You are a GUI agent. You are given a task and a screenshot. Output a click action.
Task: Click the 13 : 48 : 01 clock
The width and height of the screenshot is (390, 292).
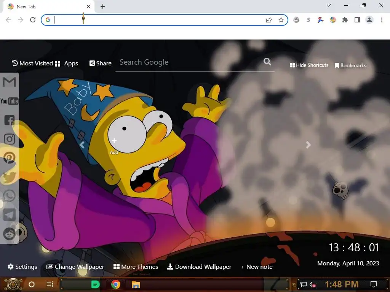tap(354, 247)
